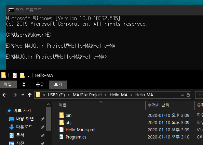This screenshot has height=145, width=203.
Task: Click the pin icon next to 다운로드
Action: [x=43, y=127]
